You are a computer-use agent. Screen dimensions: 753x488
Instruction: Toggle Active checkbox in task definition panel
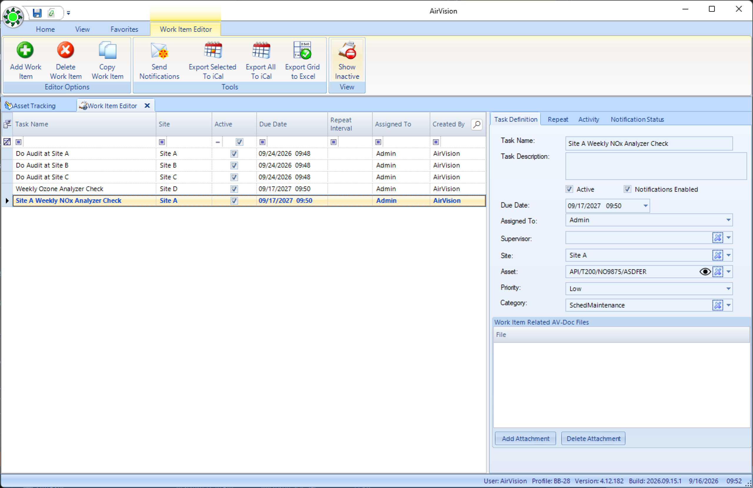pyautogui.click(x=569, y=189)
